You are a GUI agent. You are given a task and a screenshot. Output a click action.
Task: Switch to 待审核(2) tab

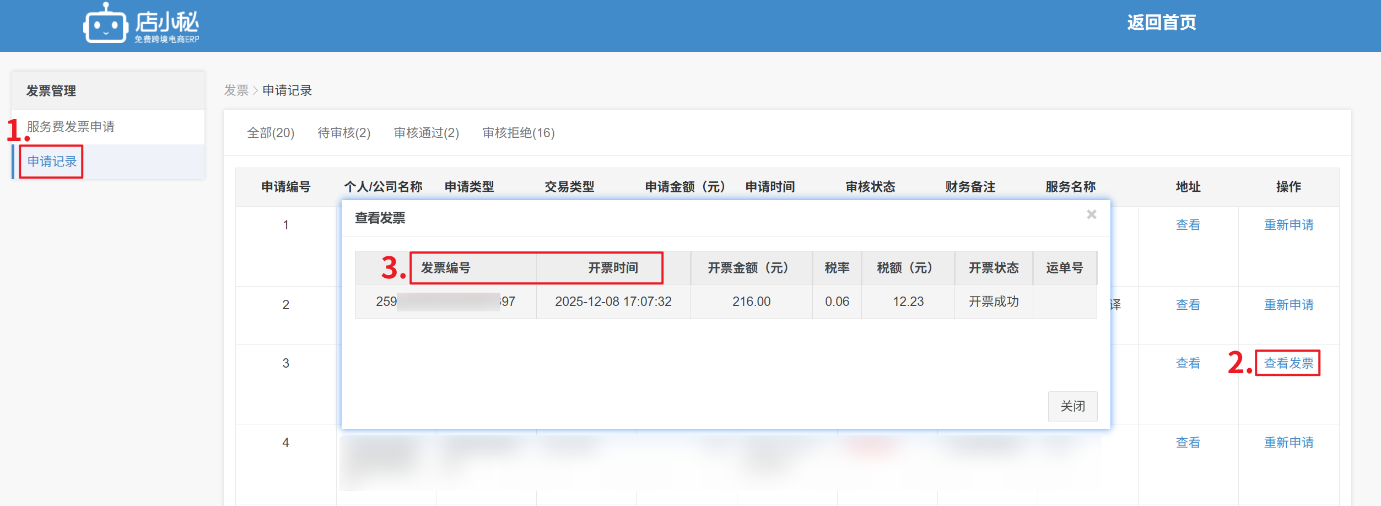click(344, 133)
